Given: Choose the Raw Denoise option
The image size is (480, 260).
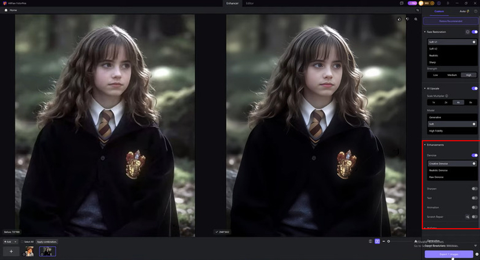Looking at the screenshot, I should pos(452,177).
